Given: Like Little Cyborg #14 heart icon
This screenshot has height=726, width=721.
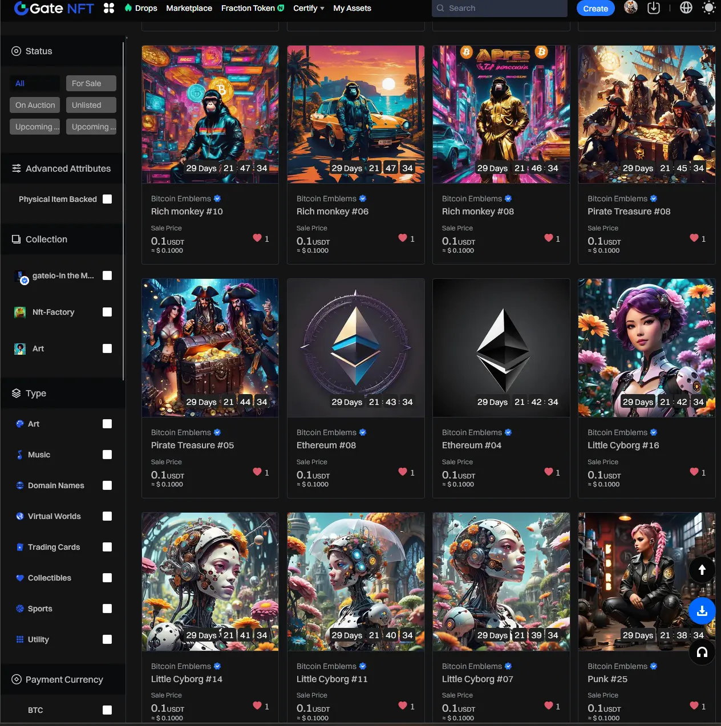Looking at the screenshot, I should 257,705.
